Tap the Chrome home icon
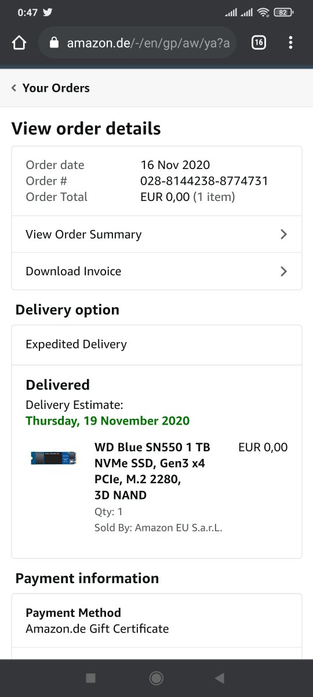The height and width of the screenshot is (697, 313). coord(19,43)
